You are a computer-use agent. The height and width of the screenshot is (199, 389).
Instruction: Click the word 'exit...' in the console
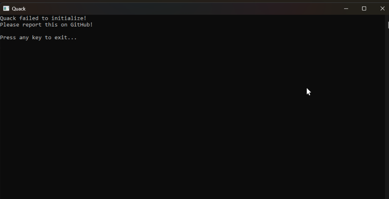[x=66, y=37]
